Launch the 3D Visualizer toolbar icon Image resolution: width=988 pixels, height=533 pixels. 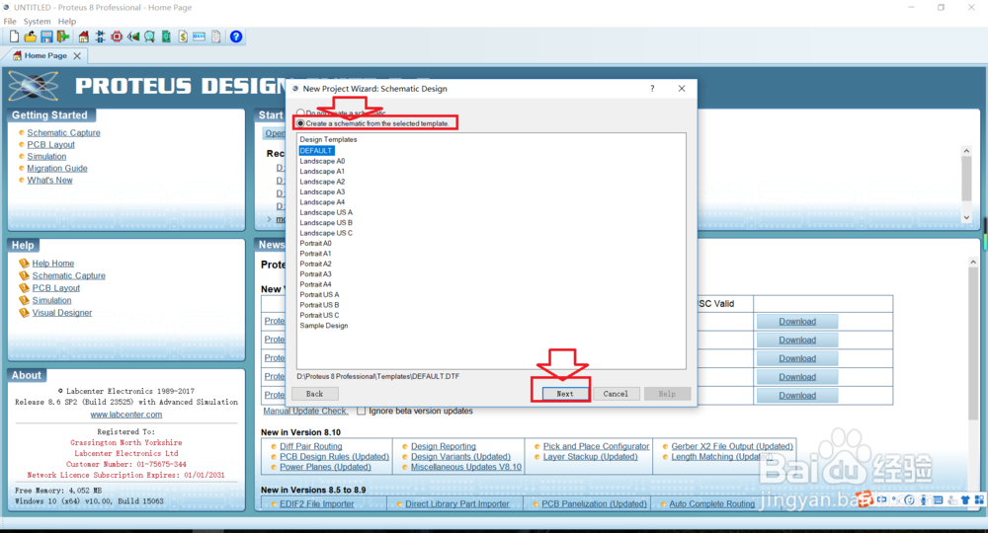pos(133,37)
